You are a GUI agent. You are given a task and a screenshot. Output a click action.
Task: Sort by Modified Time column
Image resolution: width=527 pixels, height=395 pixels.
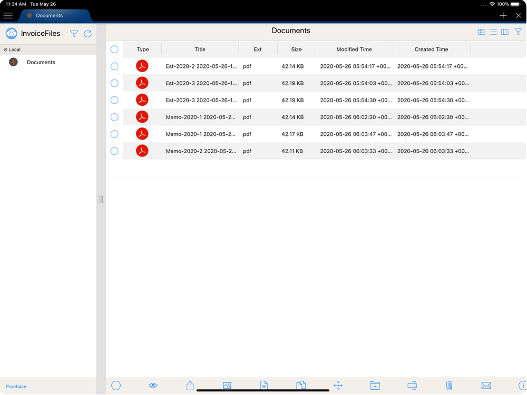(354, 50)
